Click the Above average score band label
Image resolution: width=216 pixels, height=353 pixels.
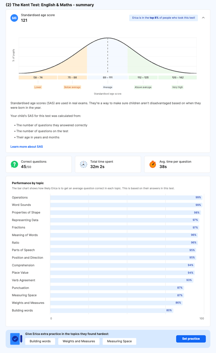(x=143, y=87)
